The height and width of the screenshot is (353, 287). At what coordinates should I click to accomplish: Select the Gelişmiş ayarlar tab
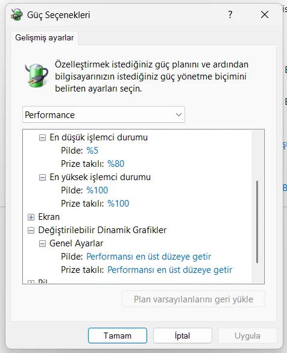pos(45,37)
